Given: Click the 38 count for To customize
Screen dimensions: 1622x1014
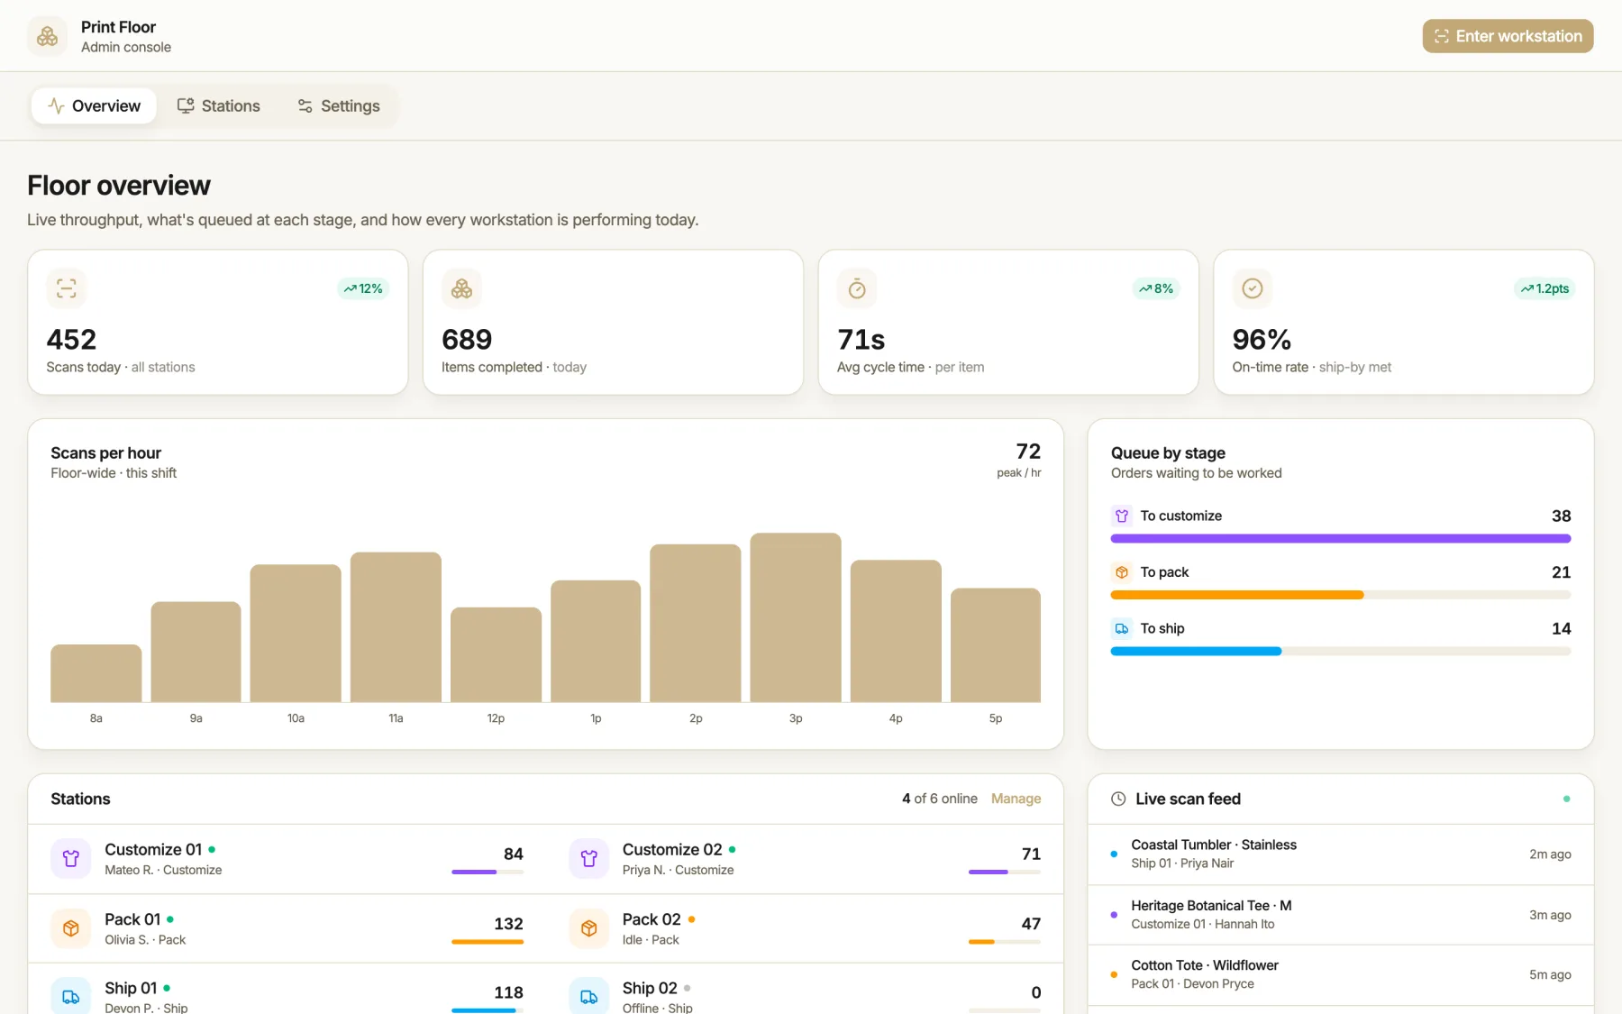Looking at the screenshot, I should tap(1561, 516).
